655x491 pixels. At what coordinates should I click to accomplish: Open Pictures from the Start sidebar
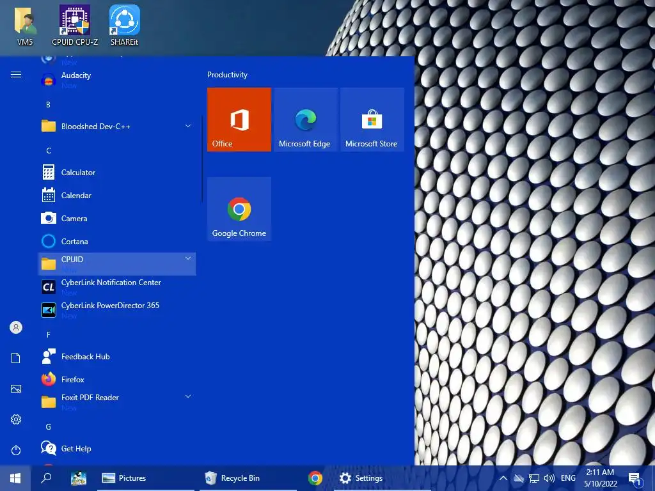coord(16,389)
